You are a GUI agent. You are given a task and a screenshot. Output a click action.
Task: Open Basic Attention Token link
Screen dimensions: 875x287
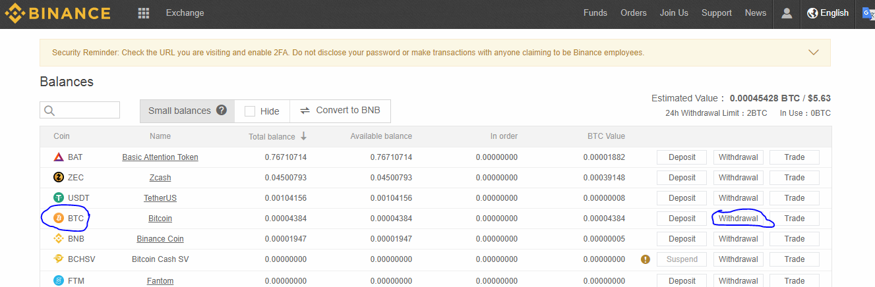point(160,157)
